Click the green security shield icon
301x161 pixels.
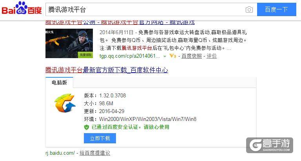[x=87, y=127]
